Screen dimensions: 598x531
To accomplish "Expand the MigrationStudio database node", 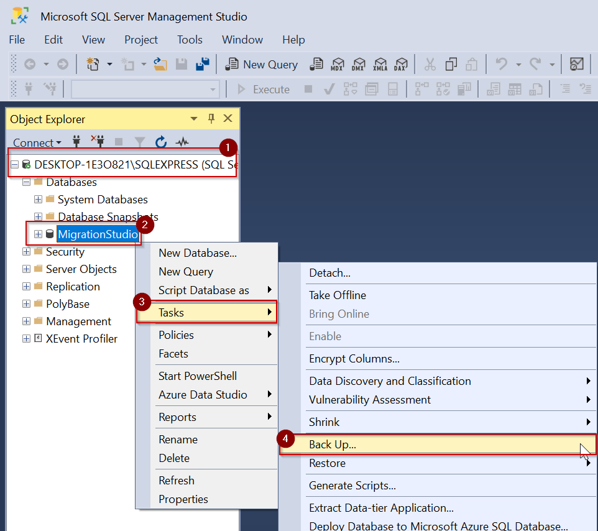I will coord(38,234).
